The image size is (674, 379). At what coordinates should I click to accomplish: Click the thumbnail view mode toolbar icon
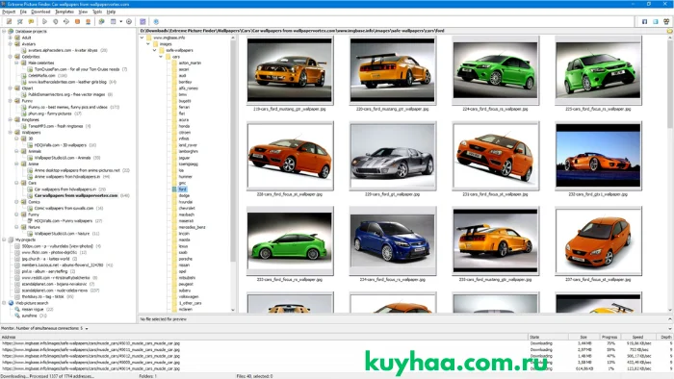tap(113, 21)
